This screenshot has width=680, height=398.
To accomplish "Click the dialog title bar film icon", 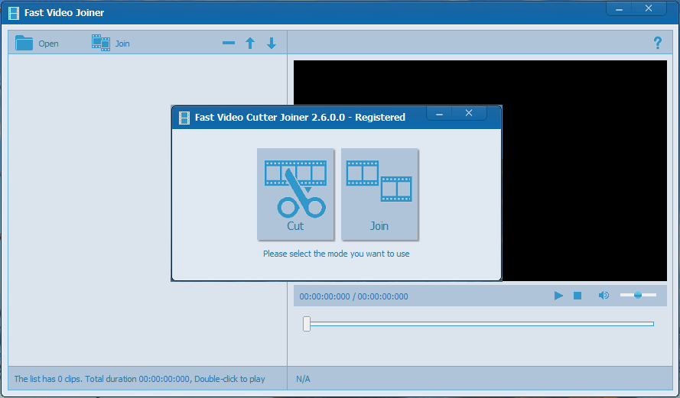I will point(184,118).
